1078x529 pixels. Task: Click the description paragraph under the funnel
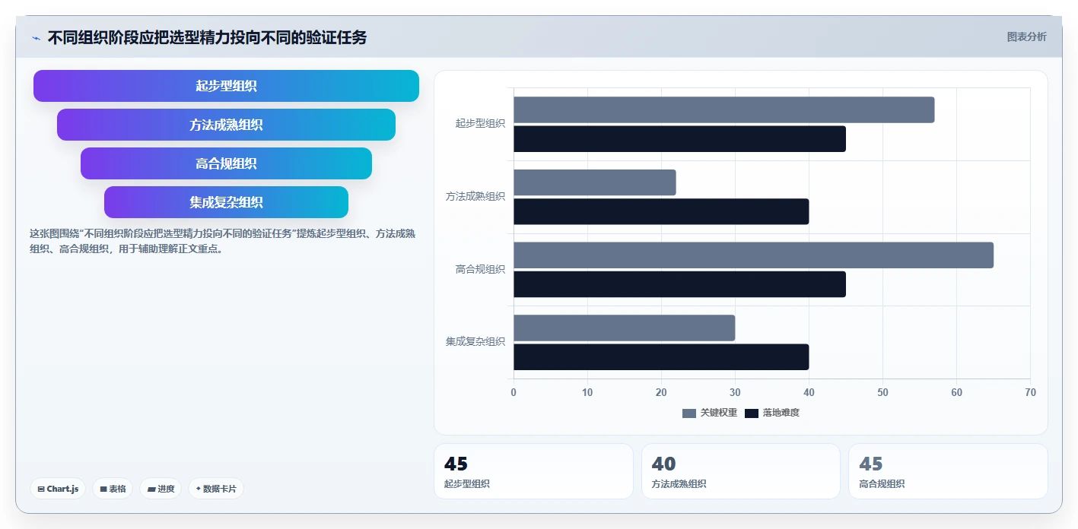222,241
